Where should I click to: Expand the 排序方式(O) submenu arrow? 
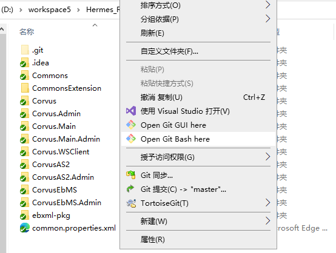coord(268,5)
